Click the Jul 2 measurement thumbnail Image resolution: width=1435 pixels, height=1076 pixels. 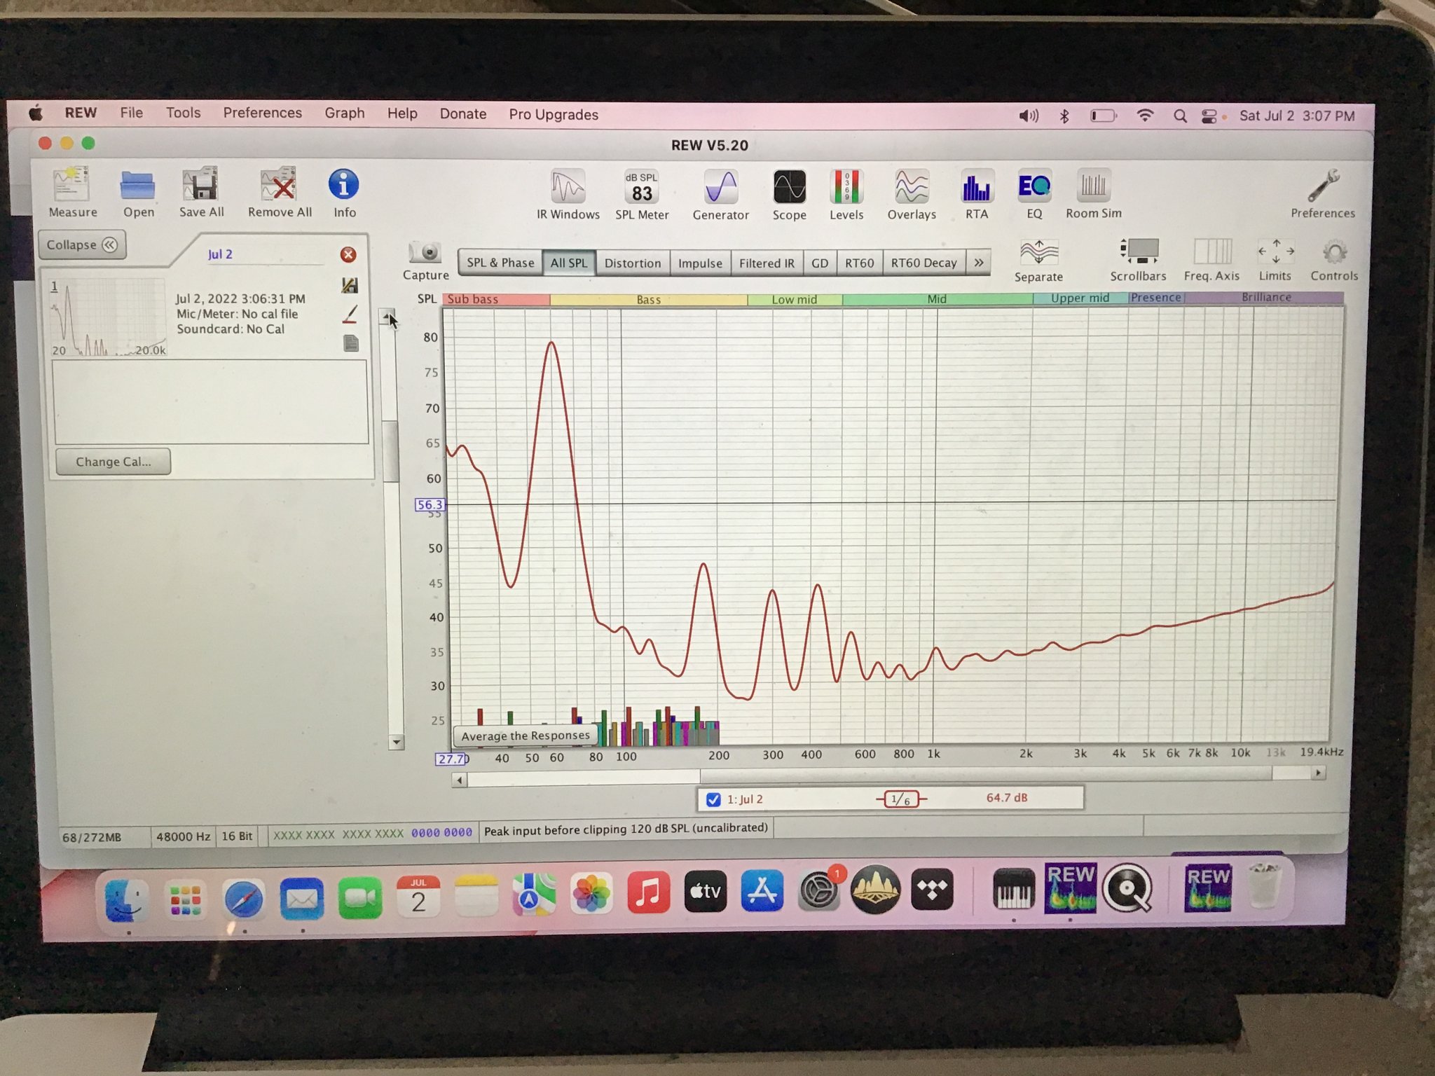[x=108, y=317]
